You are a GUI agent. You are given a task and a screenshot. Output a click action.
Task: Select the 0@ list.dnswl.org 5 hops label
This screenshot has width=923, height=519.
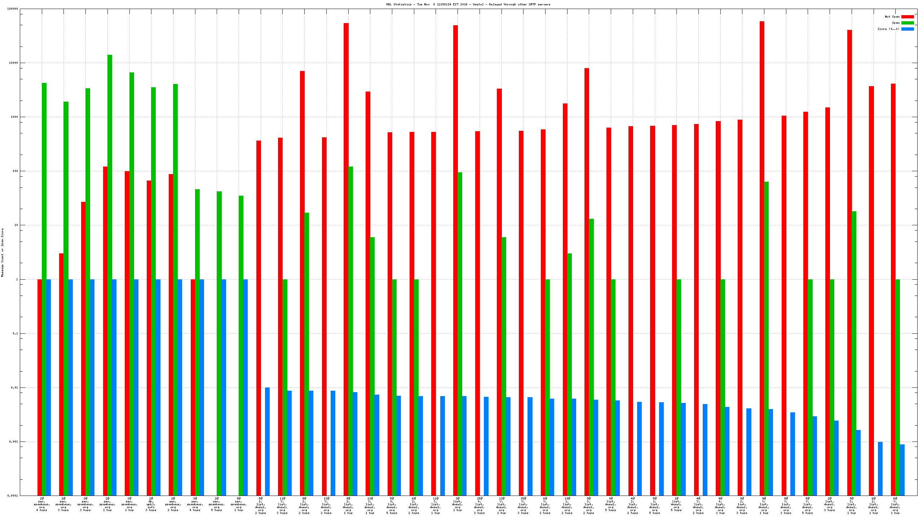point(610,504)
